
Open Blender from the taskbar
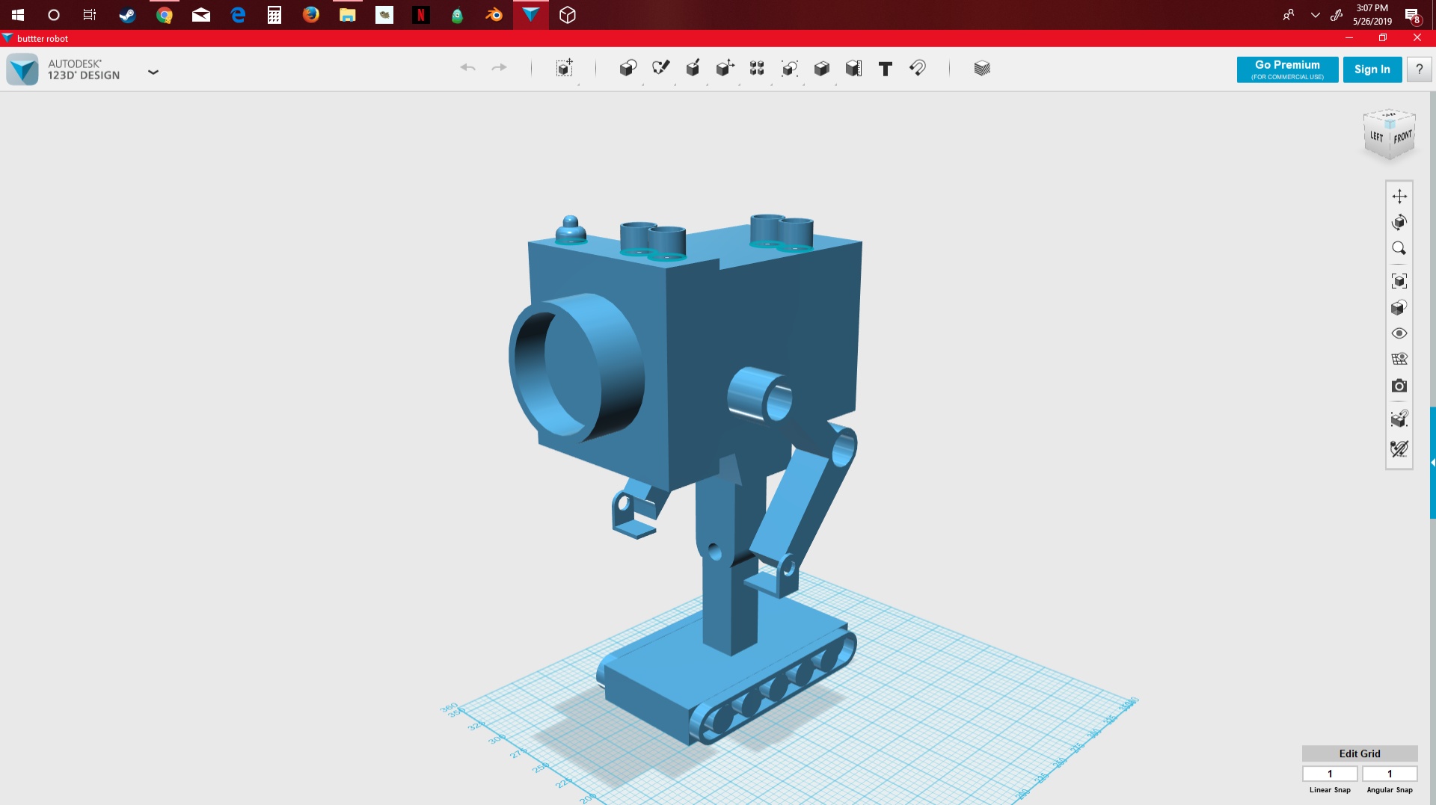tap(494, 15)
